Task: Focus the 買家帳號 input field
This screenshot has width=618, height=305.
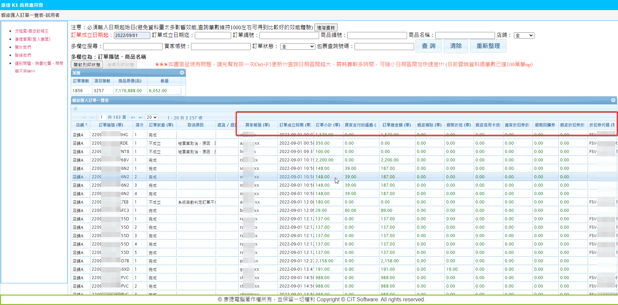Action: click(x=221, y=46)
